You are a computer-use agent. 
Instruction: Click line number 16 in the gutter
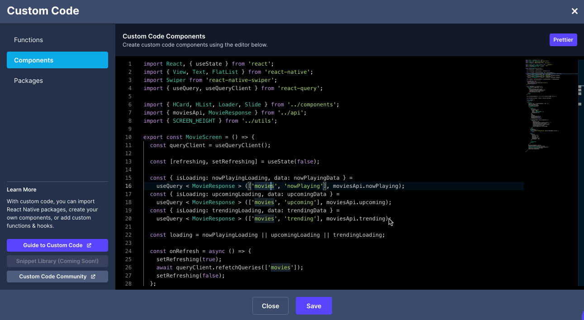click(x=128, y=186)
